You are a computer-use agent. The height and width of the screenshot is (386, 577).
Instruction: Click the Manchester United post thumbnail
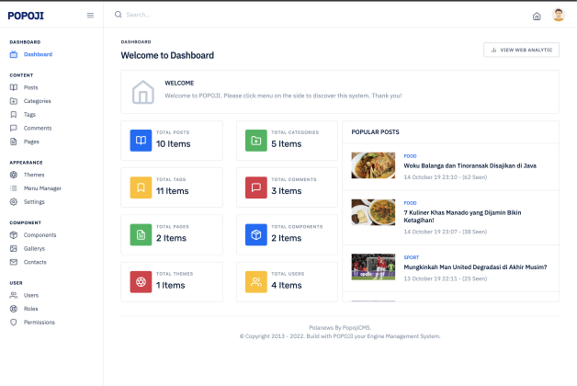[x=373, y=267]
